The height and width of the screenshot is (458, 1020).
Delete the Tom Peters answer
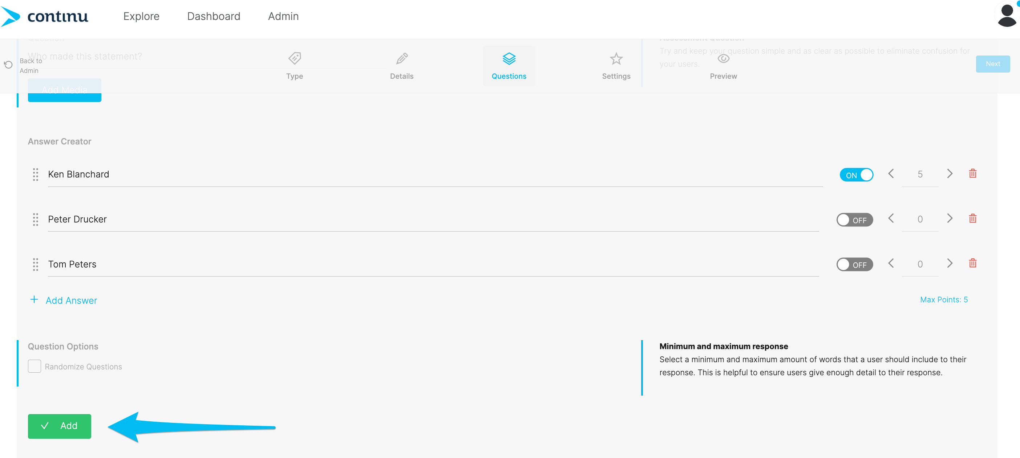972,263
